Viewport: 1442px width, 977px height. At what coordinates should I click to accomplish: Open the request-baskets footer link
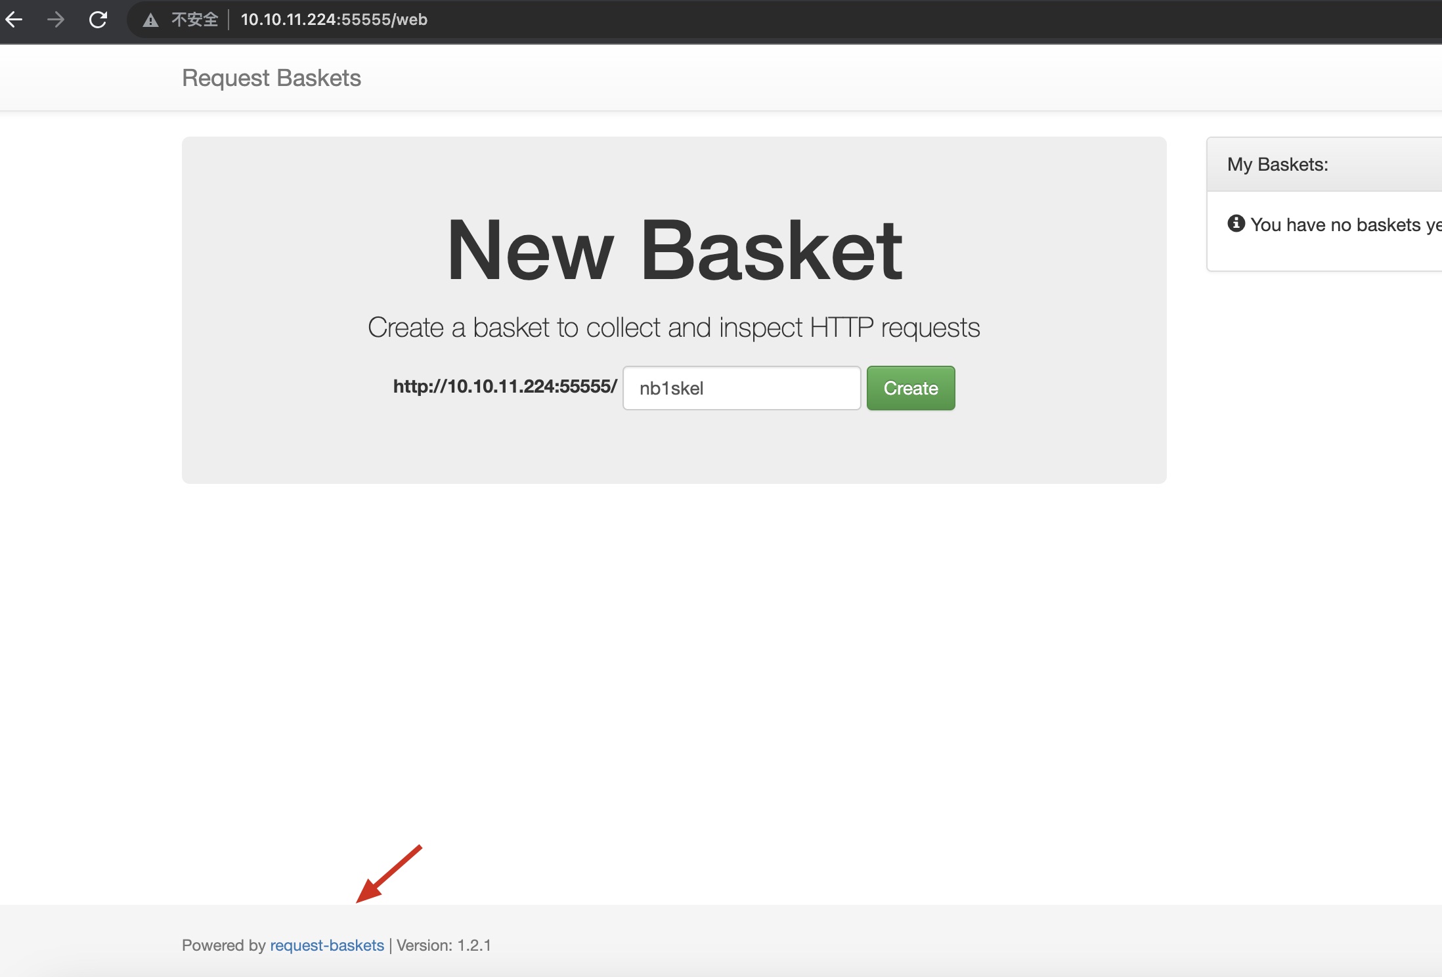[x=327, y=945]
